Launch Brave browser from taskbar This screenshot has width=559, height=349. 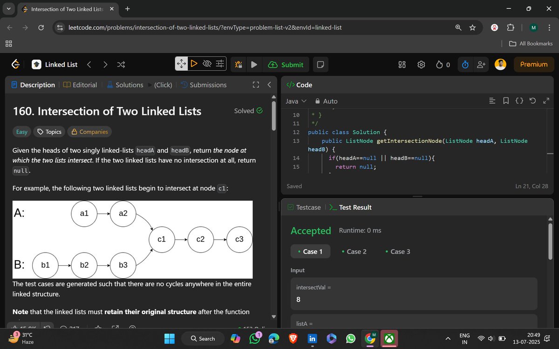tap(293, 338)
